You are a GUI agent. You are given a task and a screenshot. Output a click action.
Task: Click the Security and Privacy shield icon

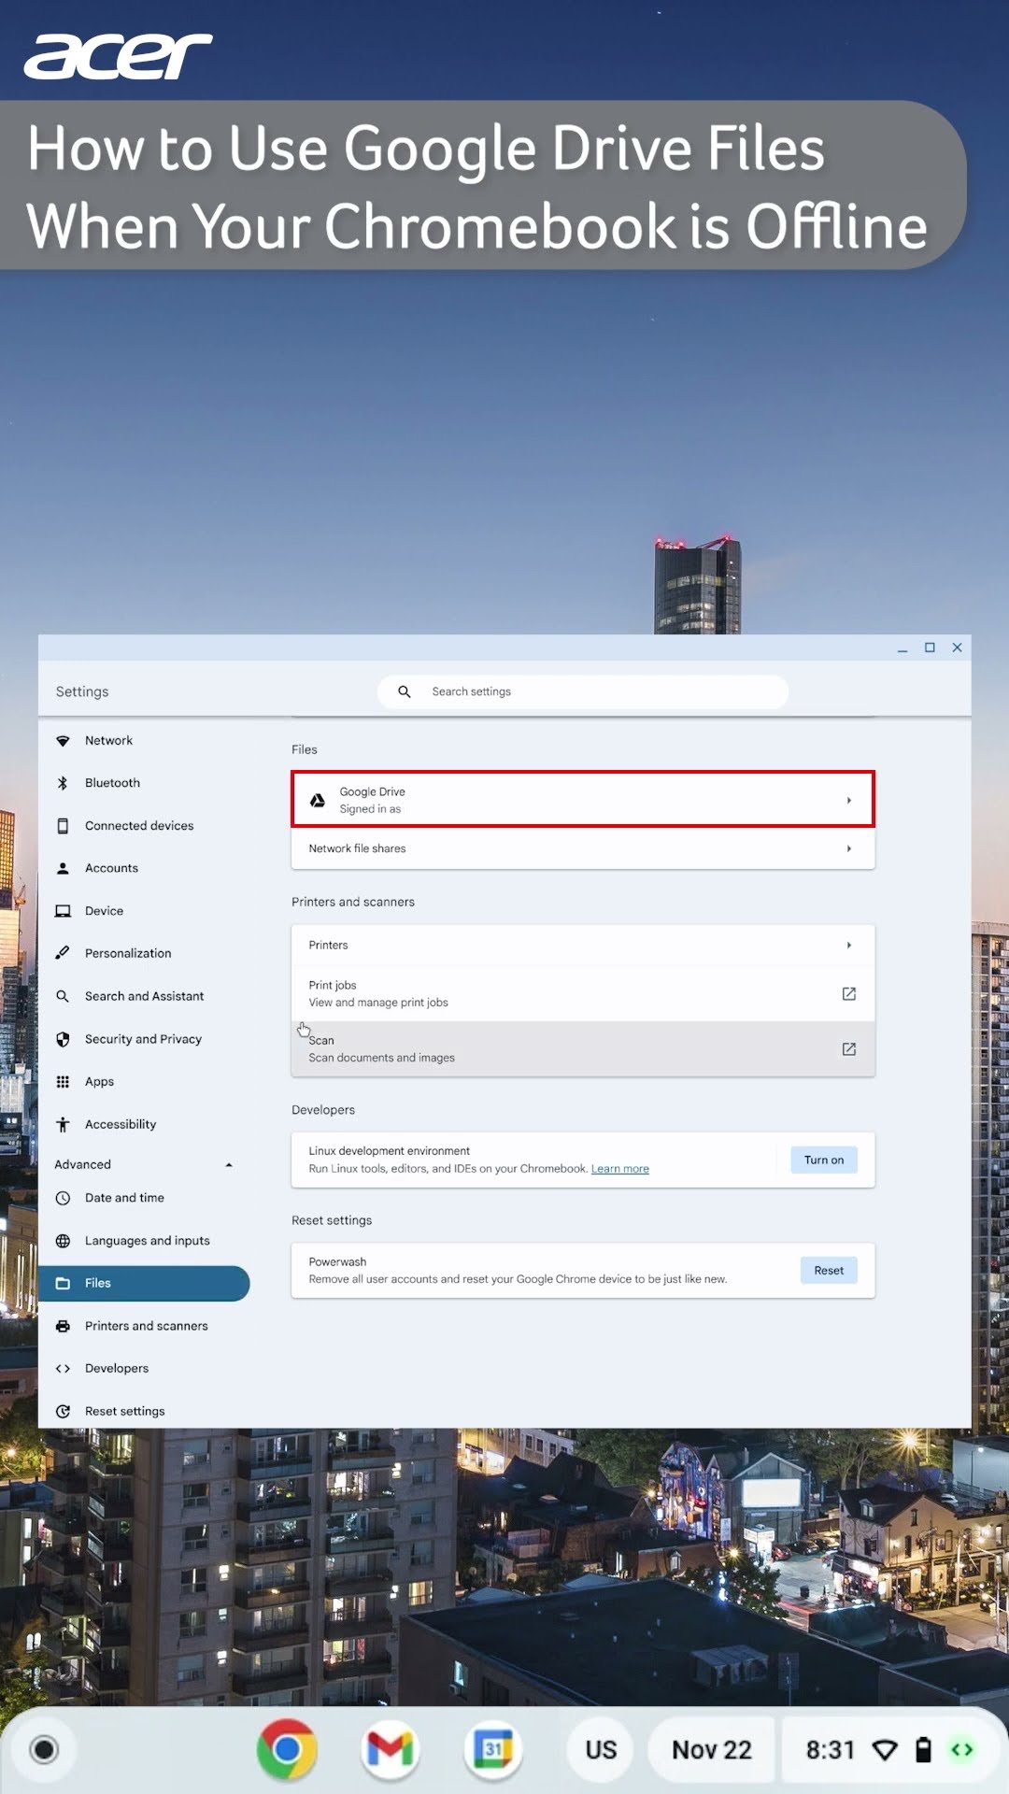63,1039
